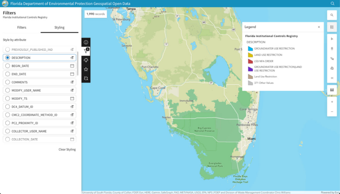Image resolution: width=340 pixels, height=194 pixels.
Task: Click the 1,990 records counter
Action: [96, 14]
